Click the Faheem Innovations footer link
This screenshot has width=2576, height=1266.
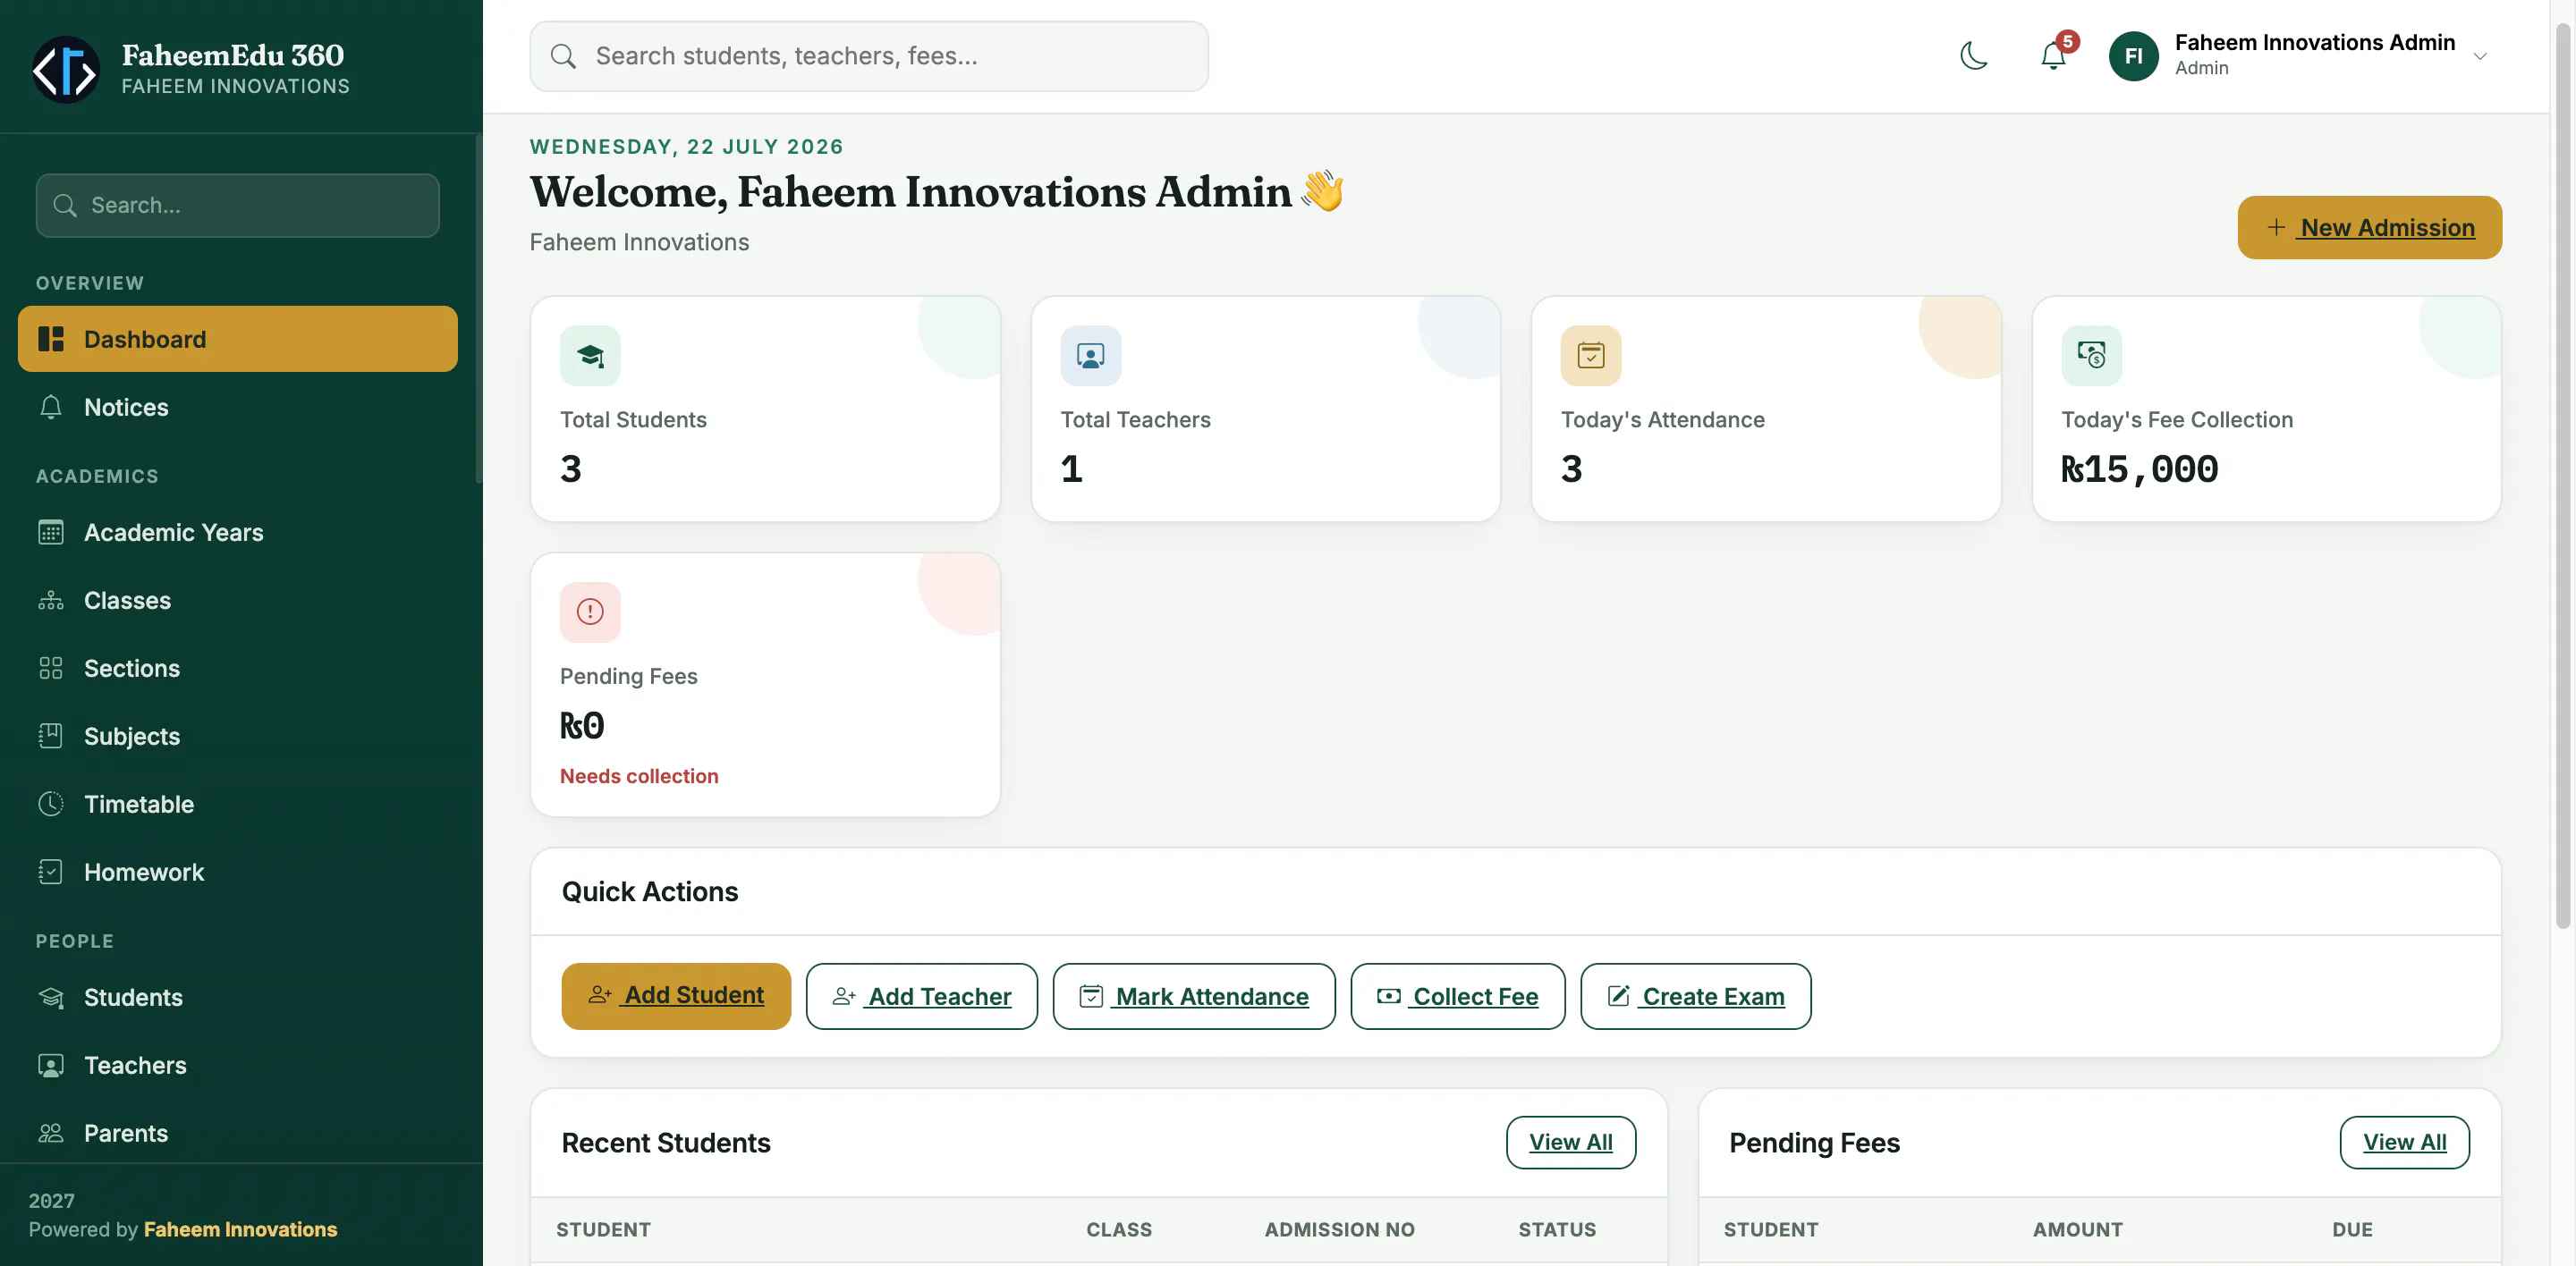click(x=240, y=1230)
